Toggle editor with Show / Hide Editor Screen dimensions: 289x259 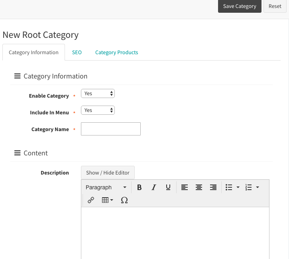pyautogui.click(x=108, y=173)
